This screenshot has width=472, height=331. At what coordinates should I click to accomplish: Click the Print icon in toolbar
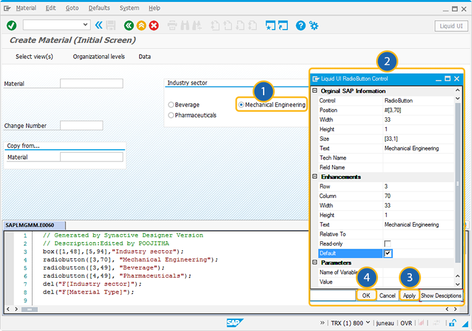click(x=172, y=26)
